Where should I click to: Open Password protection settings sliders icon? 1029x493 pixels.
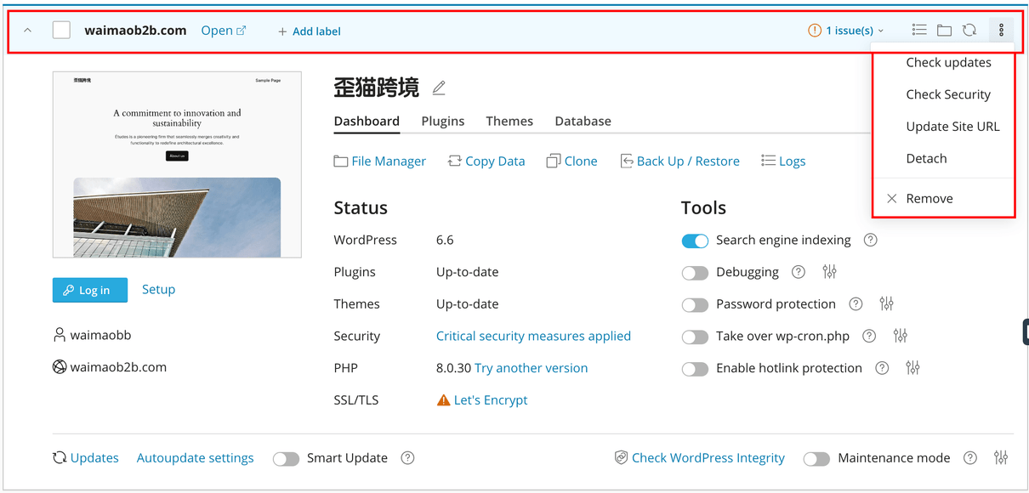(x=886, y=303)
